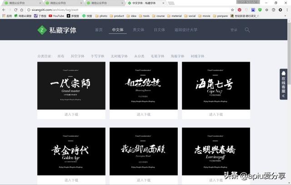This screenshot has height=185, width=291.
Task: Open the movie bookmarks folder
Action: click(x=204, y=16)
